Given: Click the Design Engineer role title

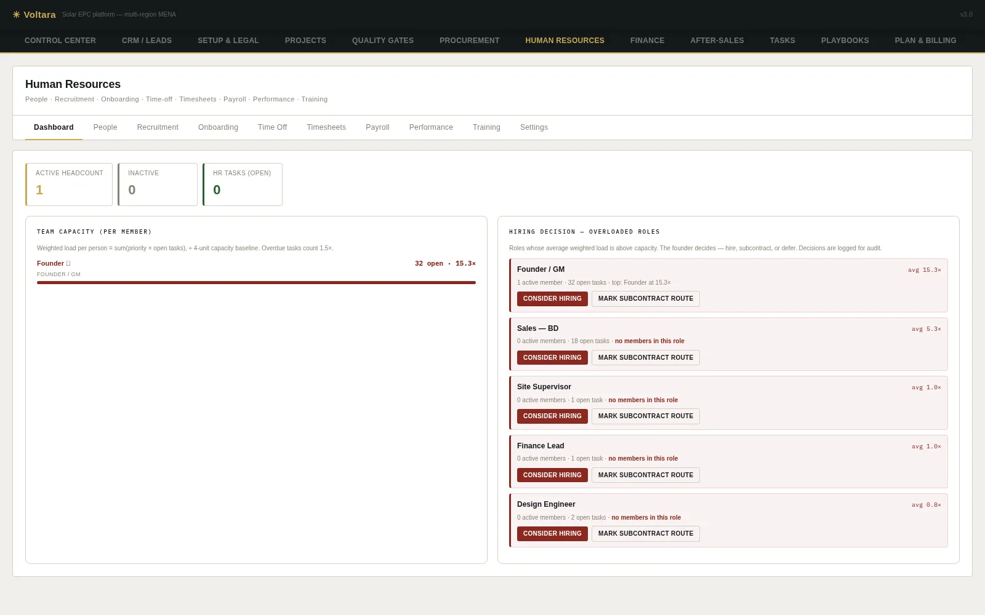Looking at the screenshot, I should (x=546, y=504).
